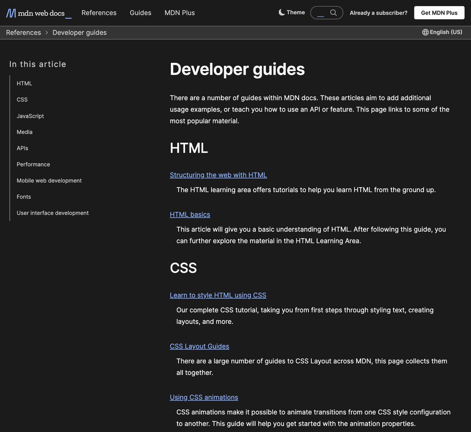Open the CSS Layout Guides link
This screenshot has height=432, width=471.
click(199, 346)
